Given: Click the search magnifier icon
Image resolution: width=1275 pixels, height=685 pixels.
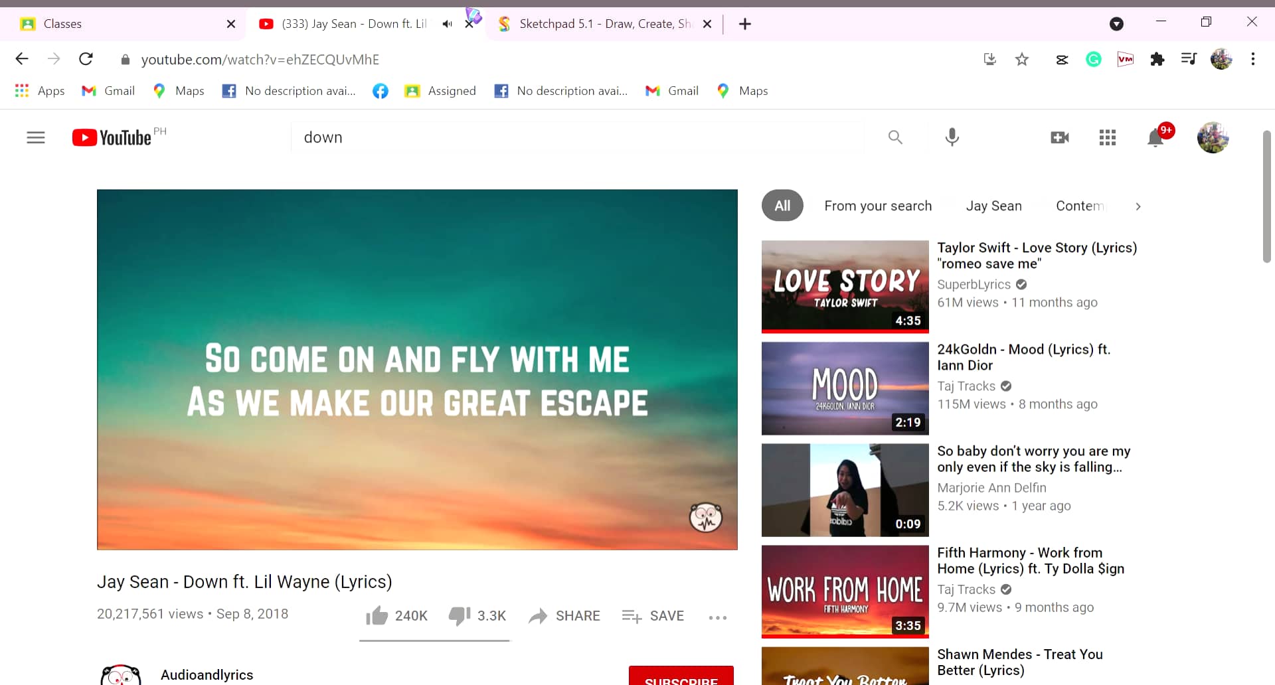Looking at the screenshot, I should tap(895, 137).
